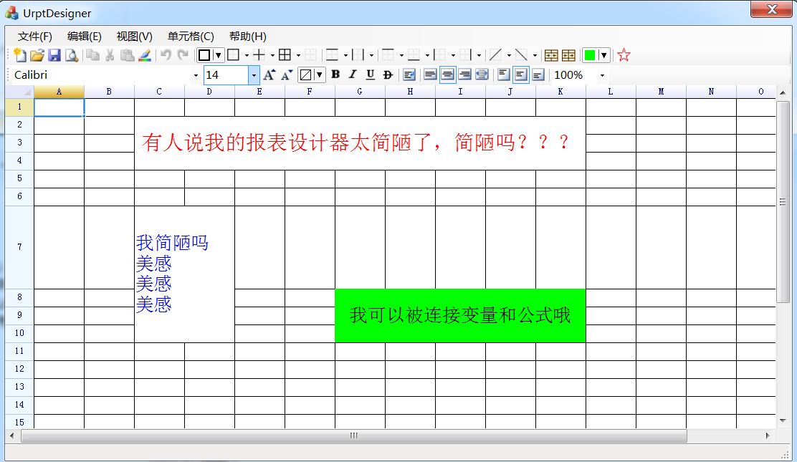The height and width of the screenshot is (462, 797).
Task: Open a file with the folder icon
Action: point(37,55)
